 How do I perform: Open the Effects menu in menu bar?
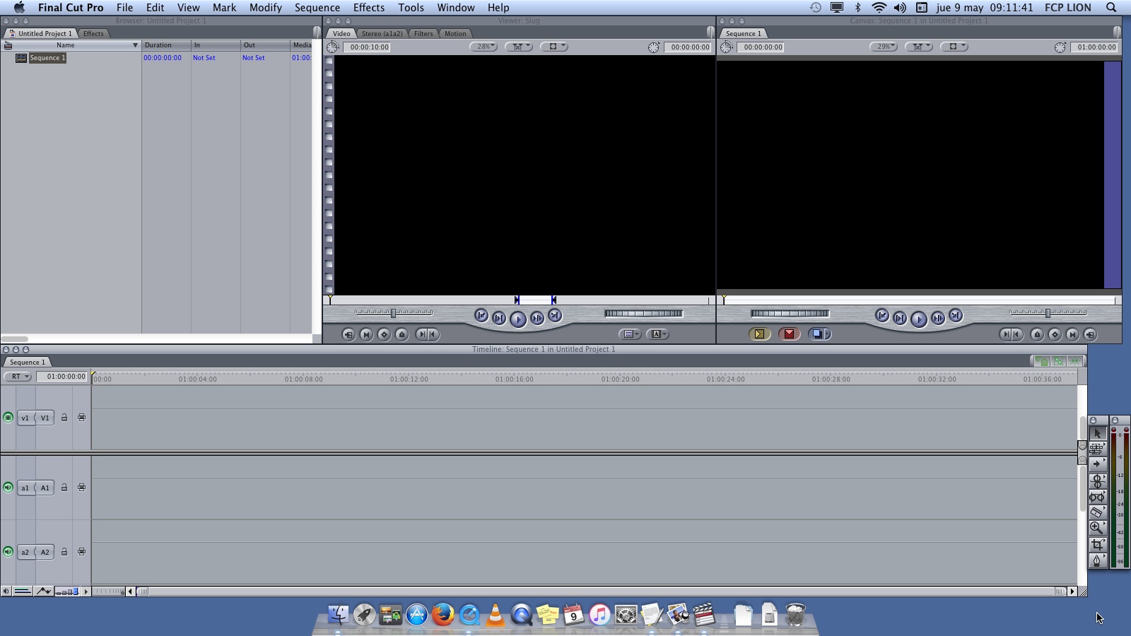(369, 8)
